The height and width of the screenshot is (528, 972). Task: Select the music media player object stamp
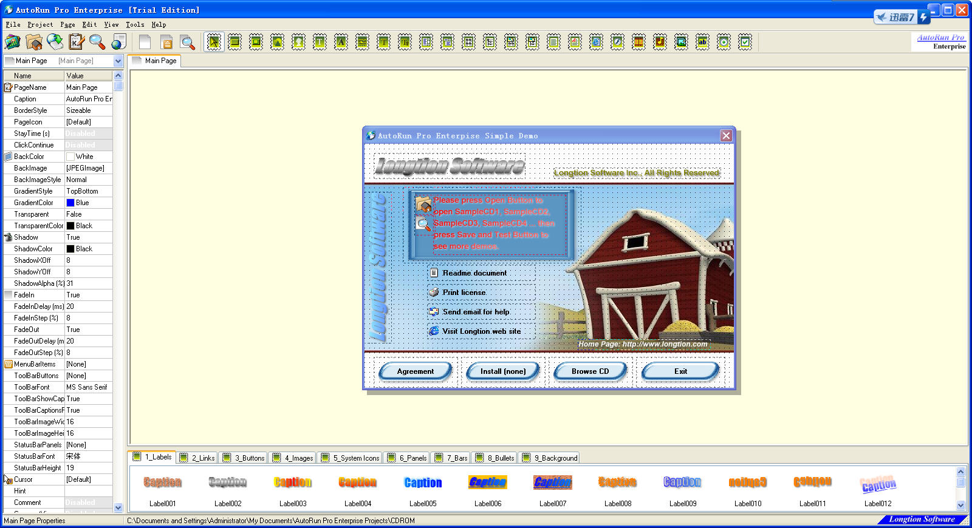660,42
